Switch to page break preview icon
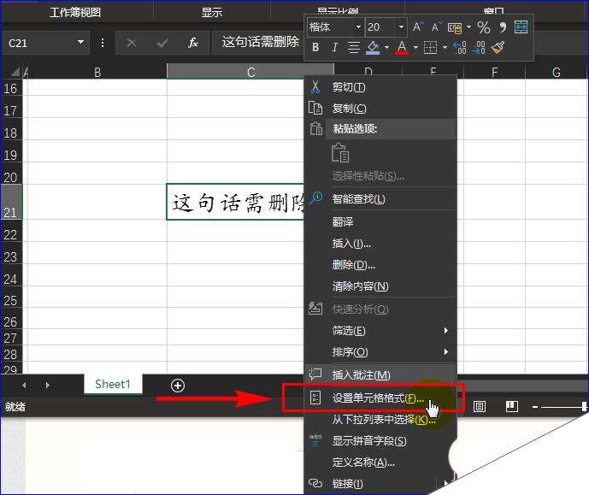Image resolution: width=589 pixels, height=495 pixels. point(511,406)
